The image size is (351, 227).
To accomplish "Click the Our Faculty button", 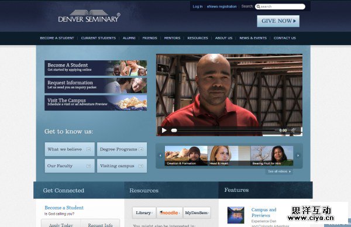I will click(70, 166).
